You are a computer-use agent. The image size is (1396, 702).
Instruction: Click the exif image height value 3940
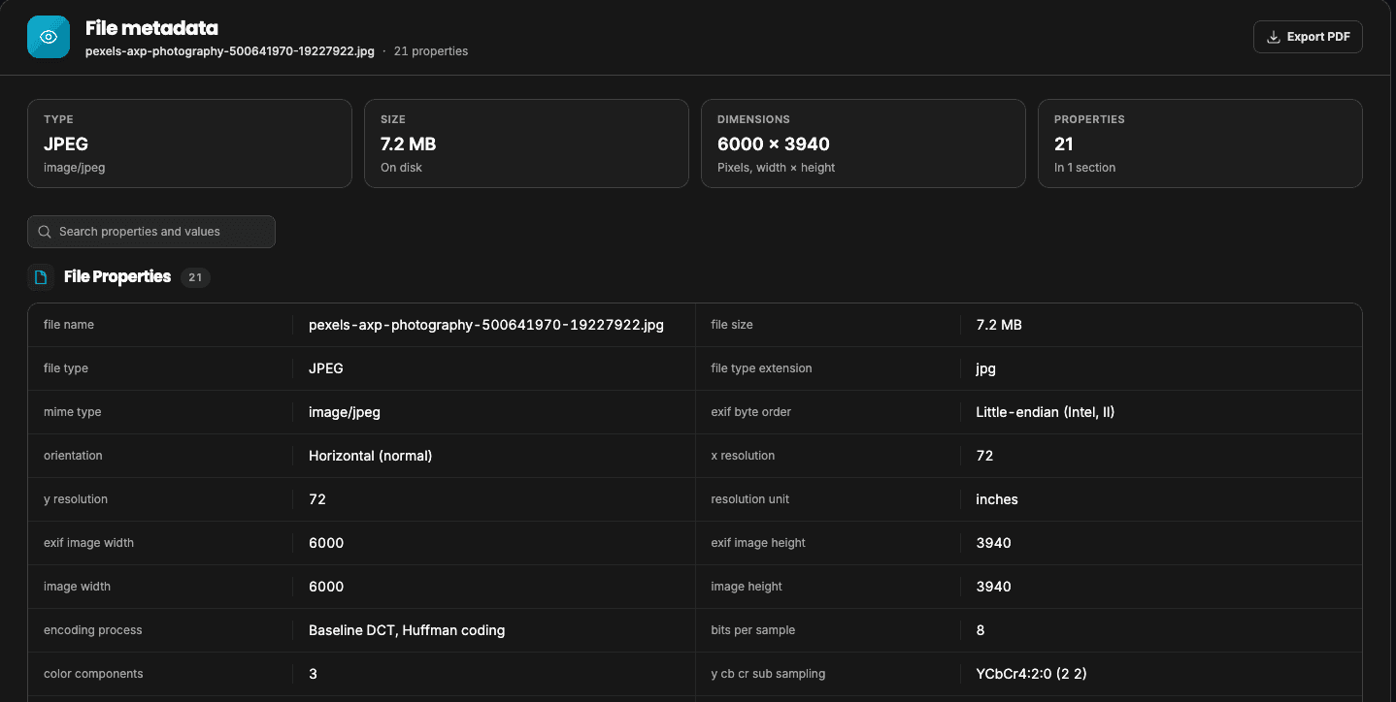pos(993,543)
